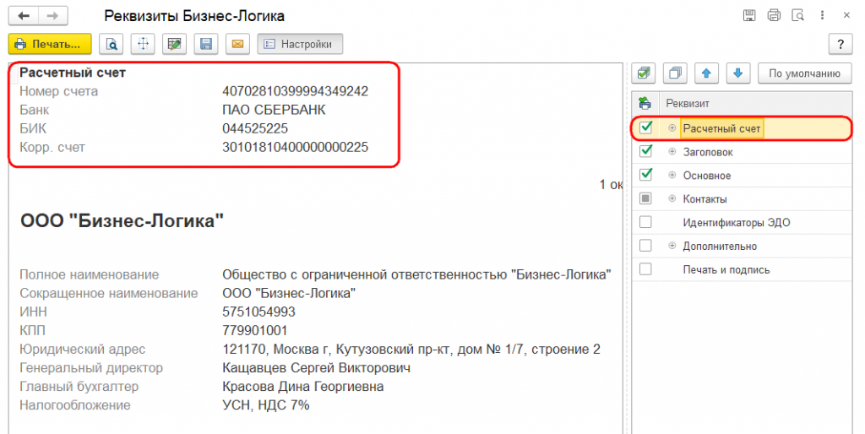Viewport: 865px width, 434px height.
Task: Click the full name Общество с ограниченной ответственностью cell
Action: [416, 274]
